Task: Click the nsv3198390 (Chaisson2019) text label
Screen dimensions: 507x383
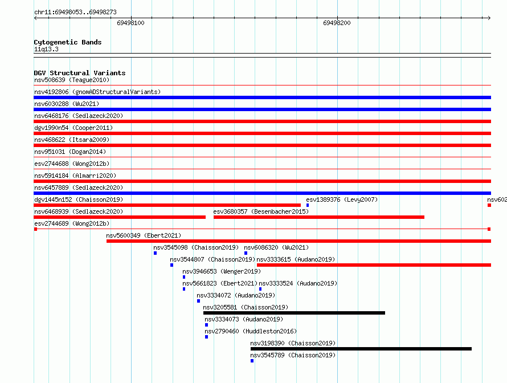Action: coord(293,343)
